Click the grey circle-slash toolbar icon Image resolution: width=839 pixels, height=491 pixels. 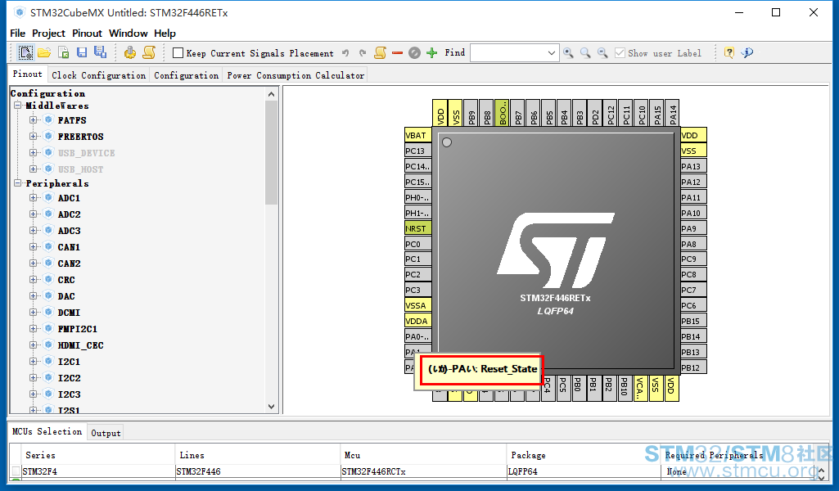[x=414, y=53]
